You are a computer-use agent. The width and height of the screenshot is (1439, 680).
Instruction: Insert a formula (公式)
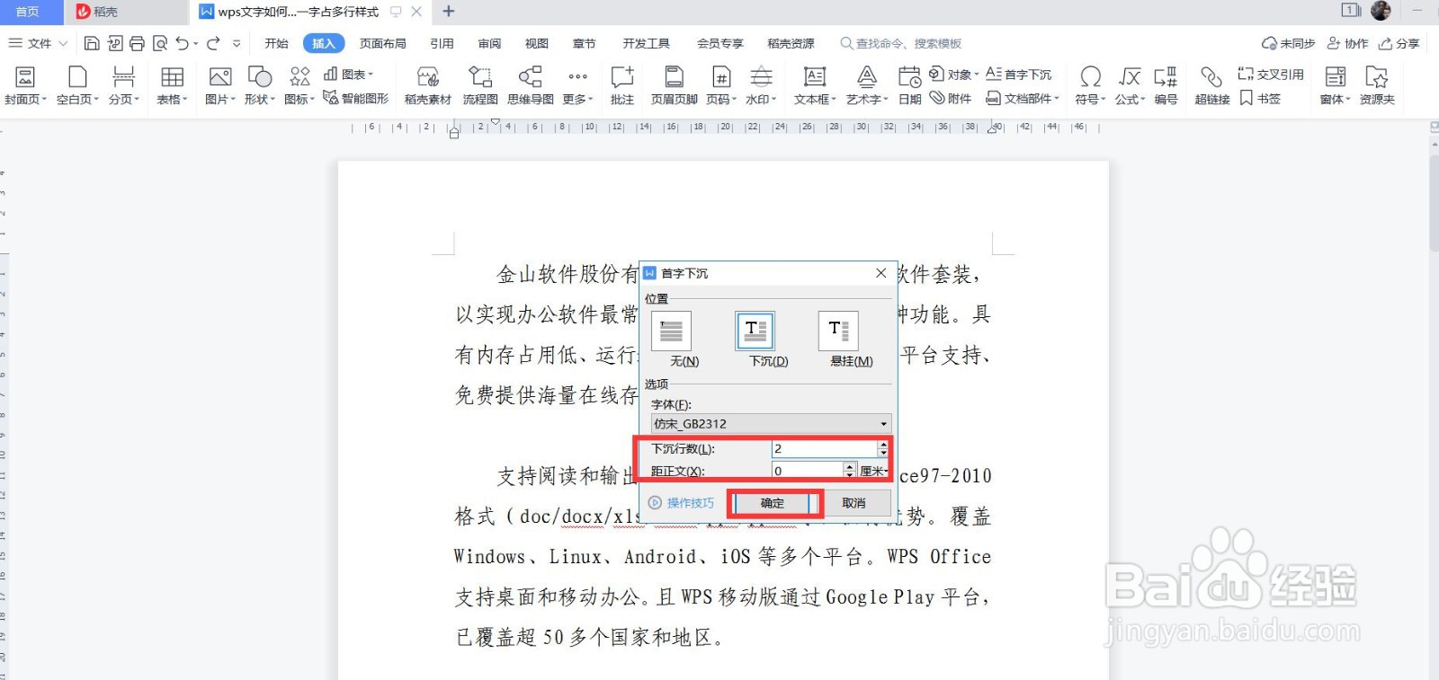(1130, 85)
